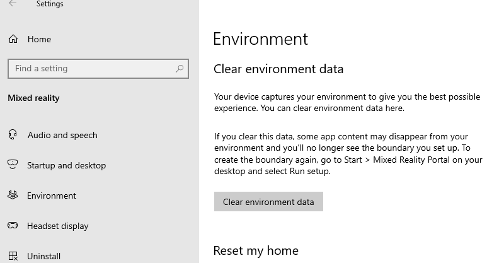
Task: Focus the Find a setting search box
Action: coord(91,69)
